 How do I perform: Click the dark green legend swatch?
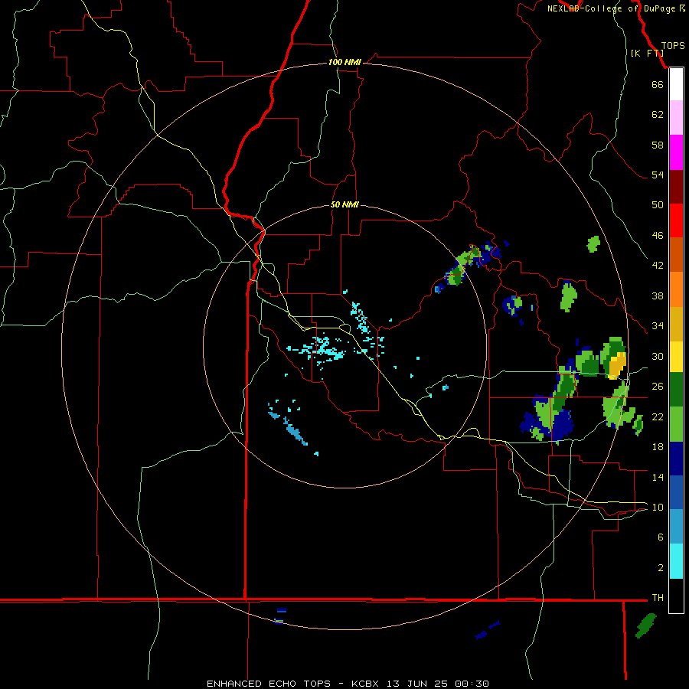tap(676, 390)
